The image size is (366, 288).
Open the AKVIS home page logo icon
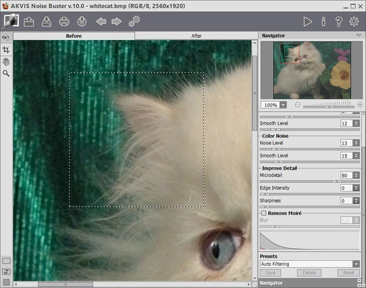tap(10, 21)
